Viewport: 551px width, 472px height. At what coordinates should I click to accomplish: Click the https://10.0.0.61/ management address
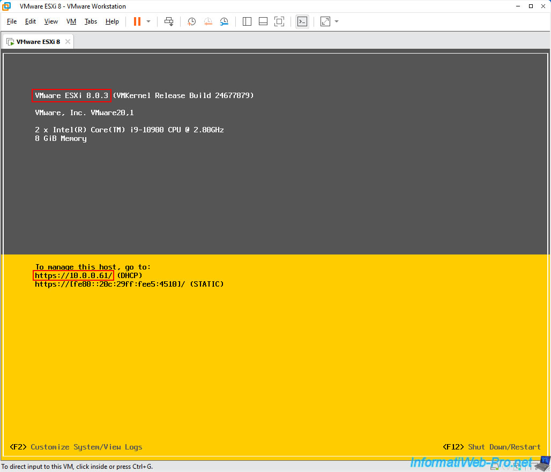point(73,275)
